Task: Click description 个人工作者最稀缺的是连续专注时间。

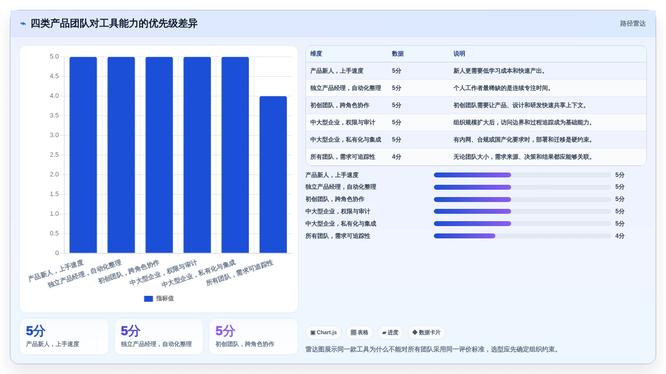Action: click(504, 88)
